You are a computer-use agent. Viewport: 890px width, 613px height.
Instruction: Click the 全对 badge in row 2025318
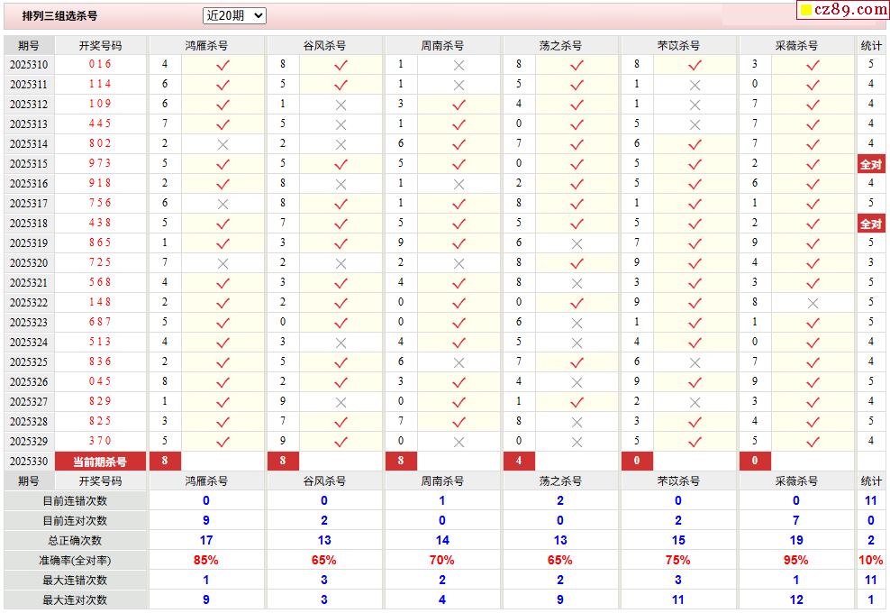click(870, 224)
